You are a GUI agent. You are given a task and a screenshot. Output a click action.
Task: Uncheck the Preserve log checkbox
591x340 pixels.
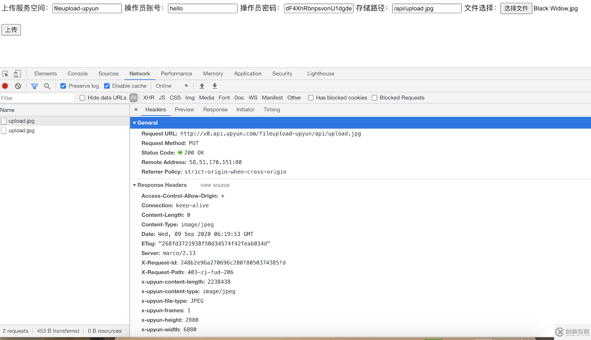click(63, 86)
